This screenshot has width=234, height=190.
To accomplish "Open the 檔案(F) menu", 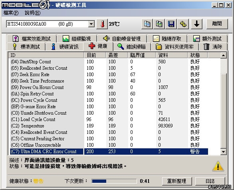I will coord(11,13).
